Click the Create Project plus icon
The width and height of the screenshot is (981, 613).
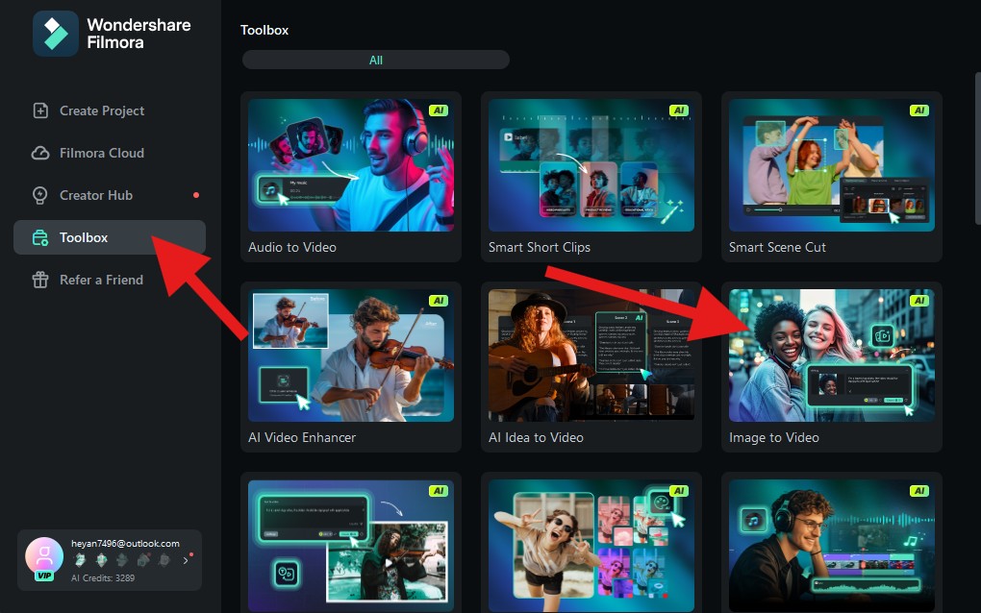click(x=40, y=110)
